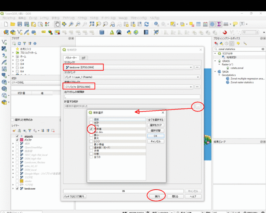The width and height of the screenshot is (266, 213).
Task: Click the help book icon in toolbar
Action: 146,32
